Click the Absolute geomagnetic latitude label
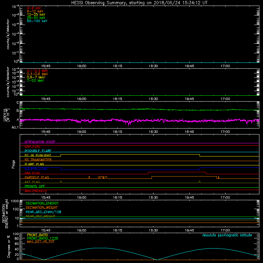 coord(227,235)
